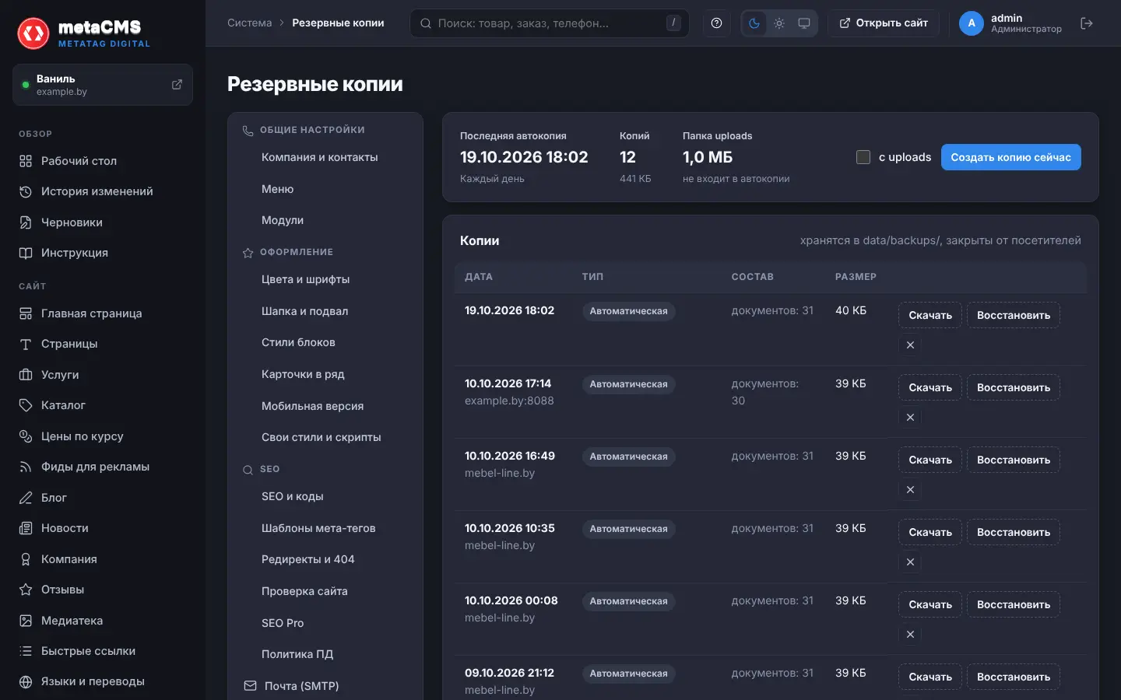The image size is (1121, 700).
Task: Enable the 'с uploads' checkbox
Action: point(863,157)
